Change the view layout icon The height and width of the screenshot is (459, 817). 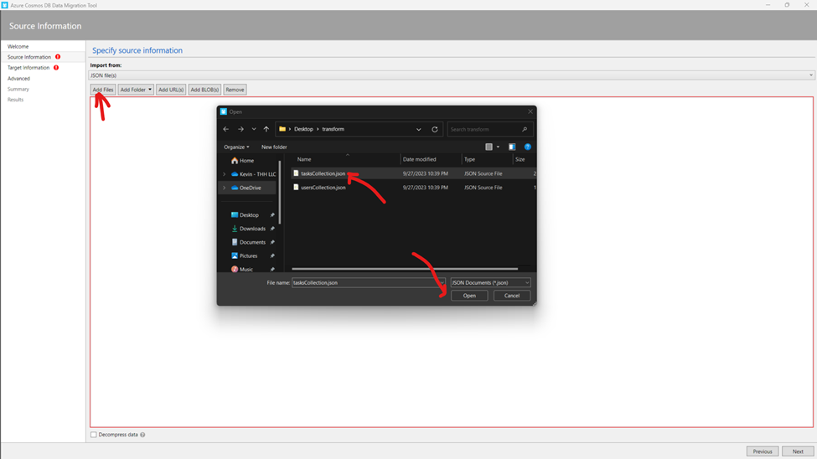[489, 147]
